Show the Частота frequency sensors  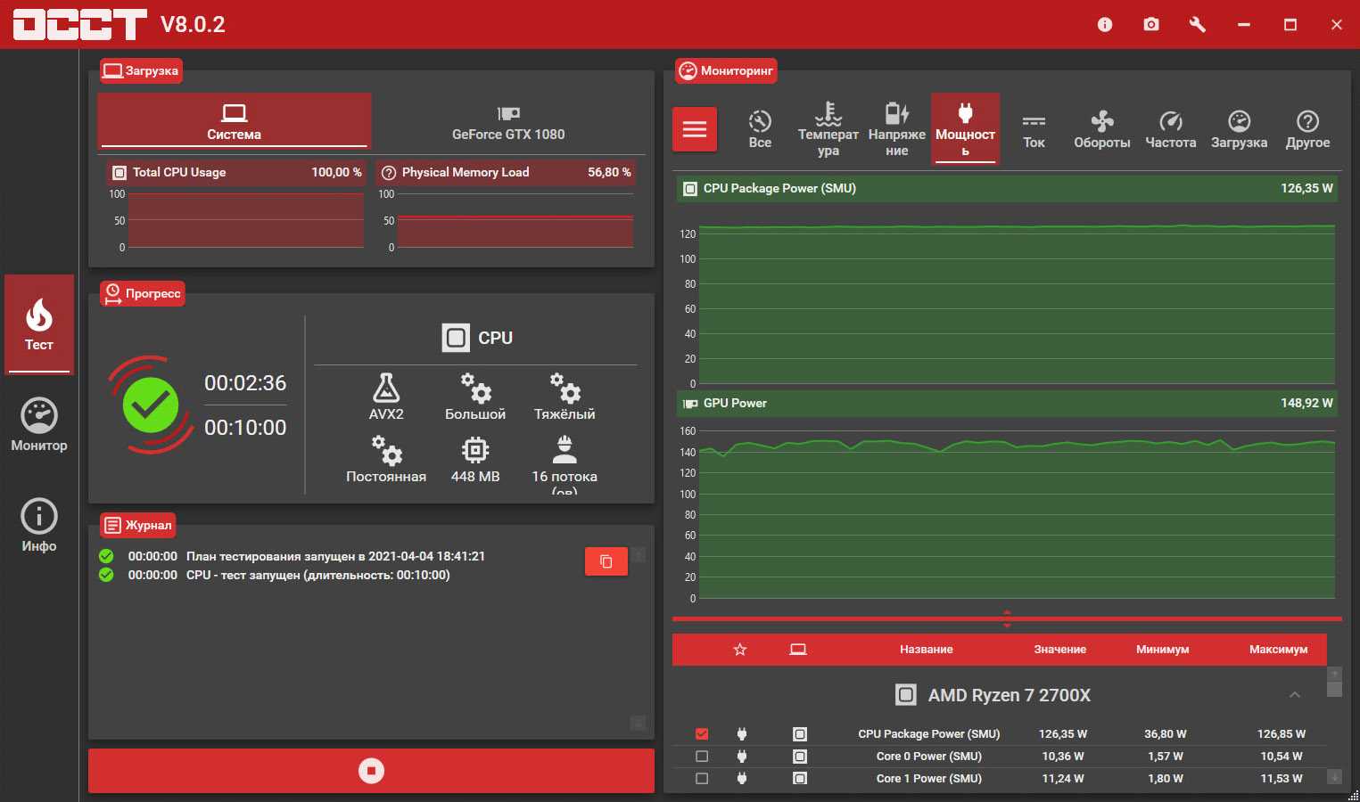[x=1170, y=129]
